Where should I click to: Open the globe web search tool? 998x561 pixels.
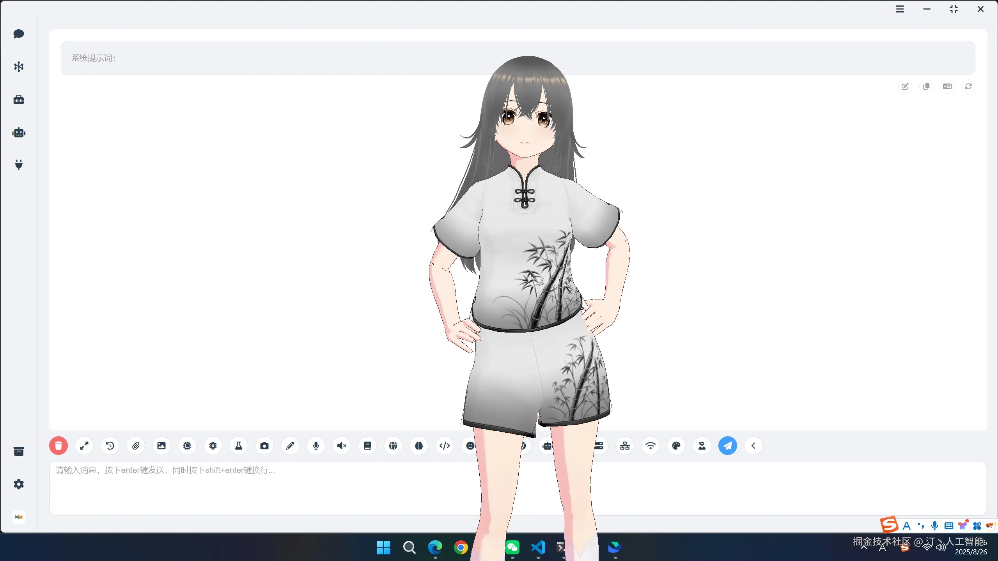tap(393, 446)
